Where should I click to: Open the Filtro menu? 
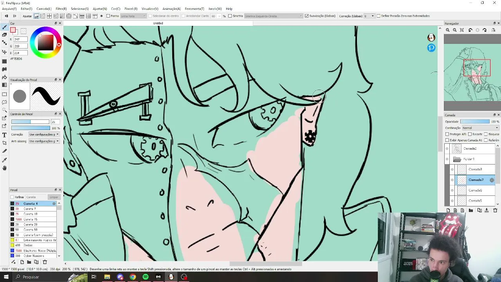[x=61, y=9]
